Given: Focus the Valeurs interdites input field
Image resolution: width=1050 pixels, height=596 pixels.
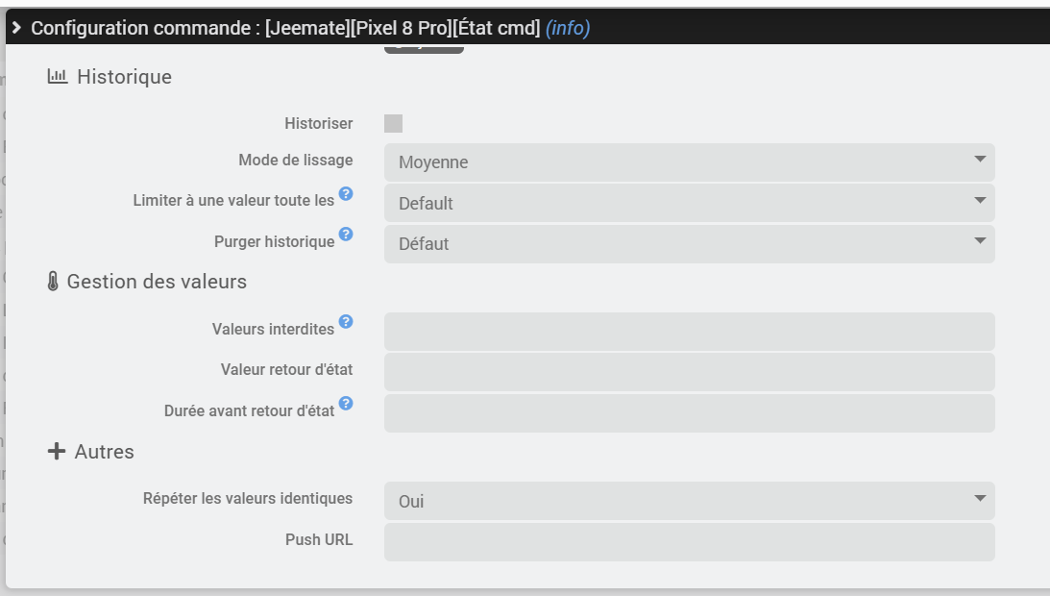Looking at the screenshot, I should tap(689, 332).
